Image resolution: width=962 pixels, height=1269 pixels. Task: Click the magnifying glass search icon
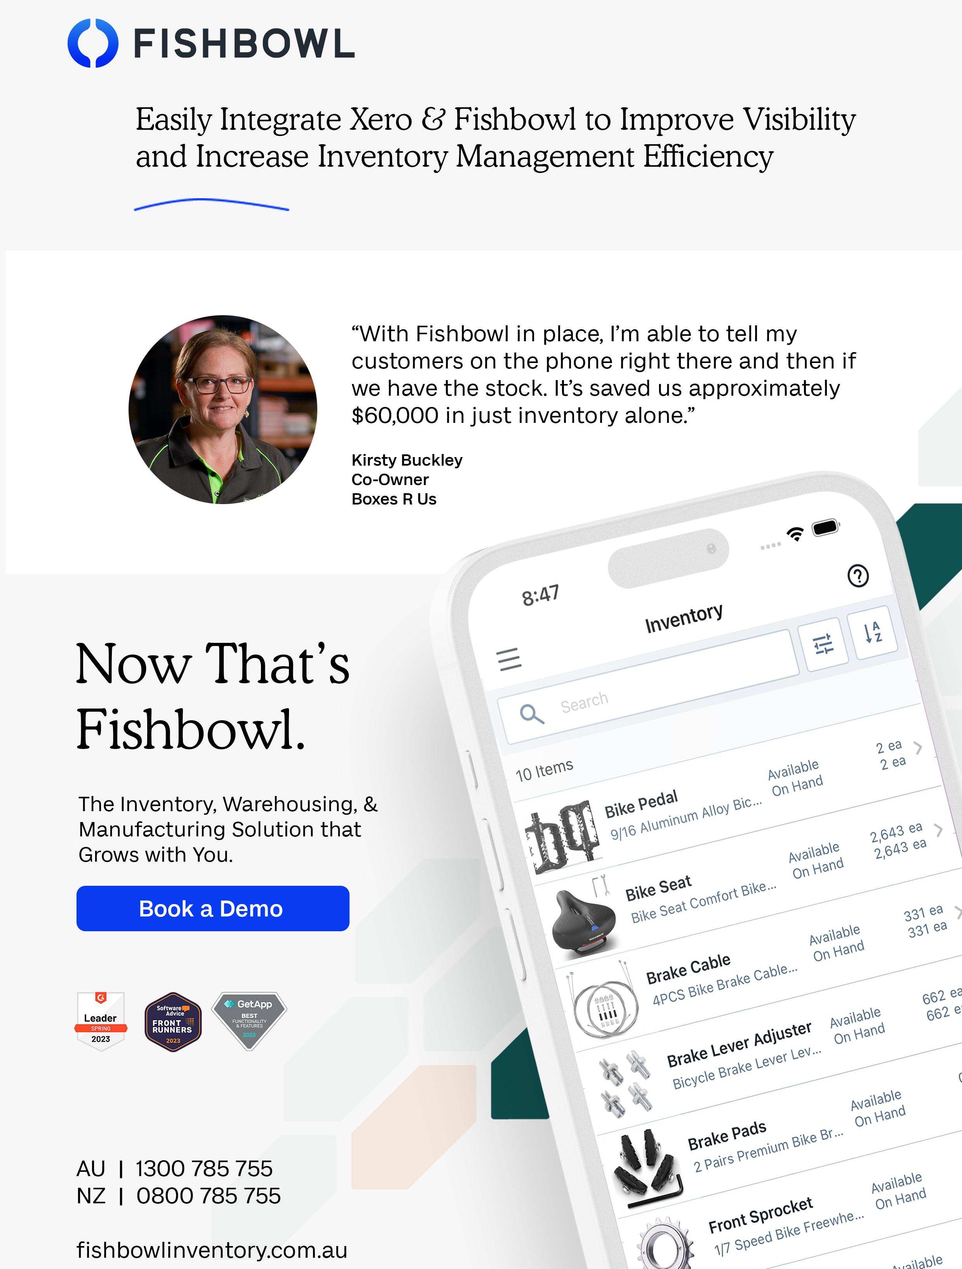tap(531, 714)
